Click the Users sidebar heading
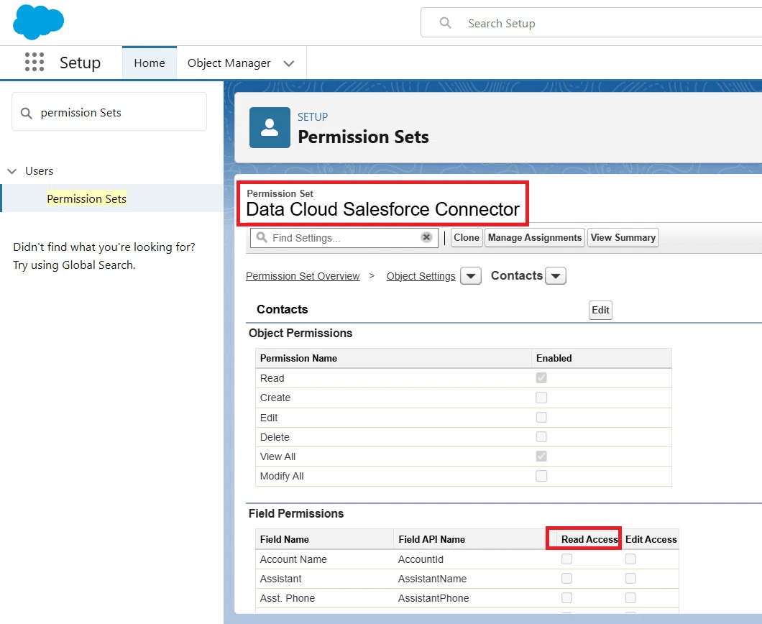 pyautogui.click(x=40, y=171)
